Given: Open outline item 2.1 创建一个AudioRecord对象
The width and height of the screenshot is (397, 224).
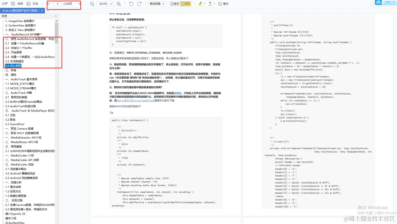Looking at the screenshot, I should pyautogui.click(x=25, y=43).
